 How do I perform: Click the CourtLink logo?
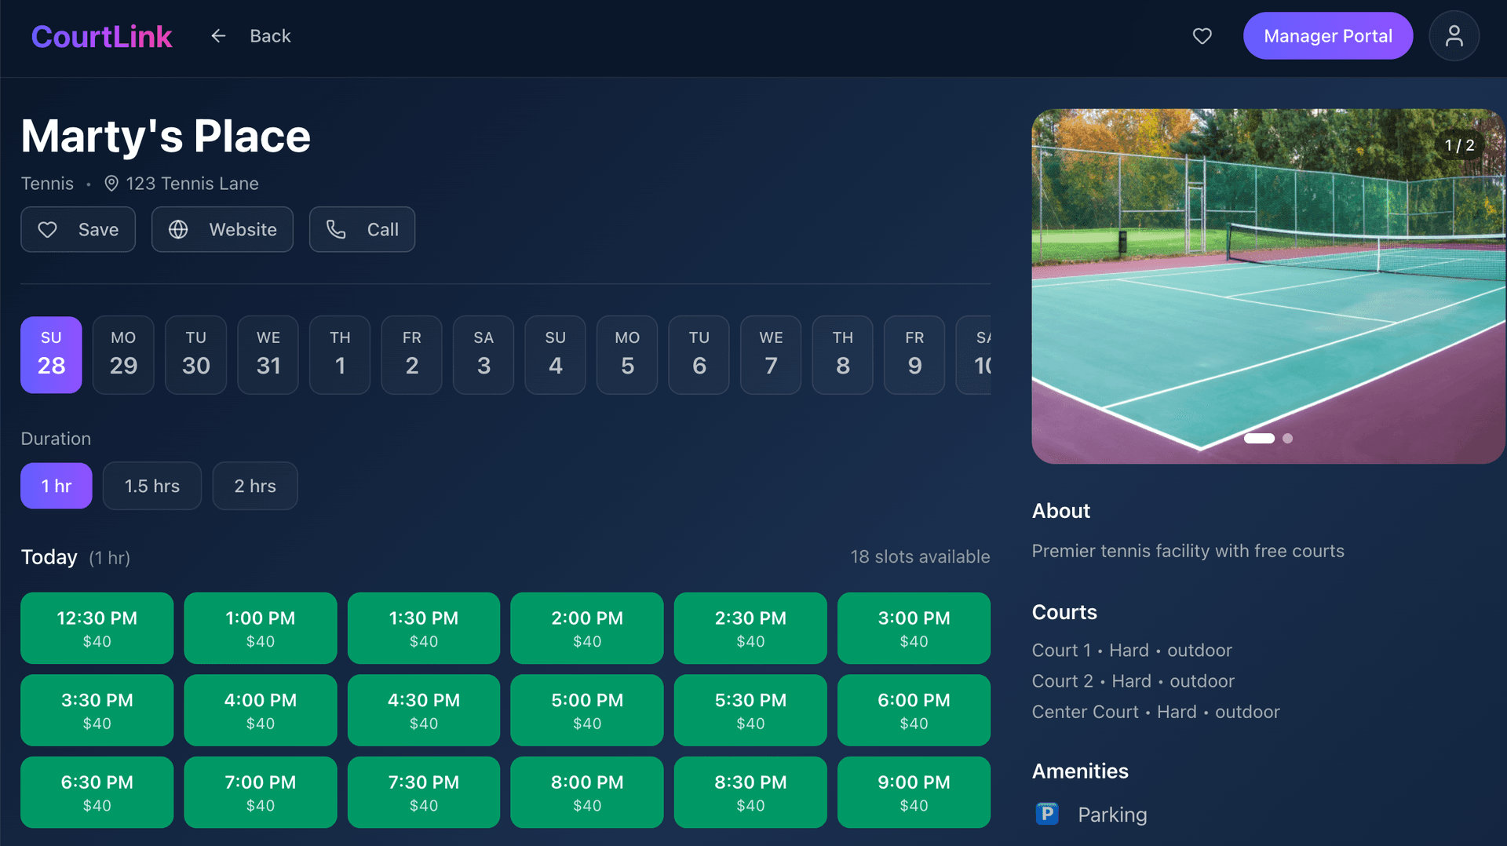tap(102, 36)
